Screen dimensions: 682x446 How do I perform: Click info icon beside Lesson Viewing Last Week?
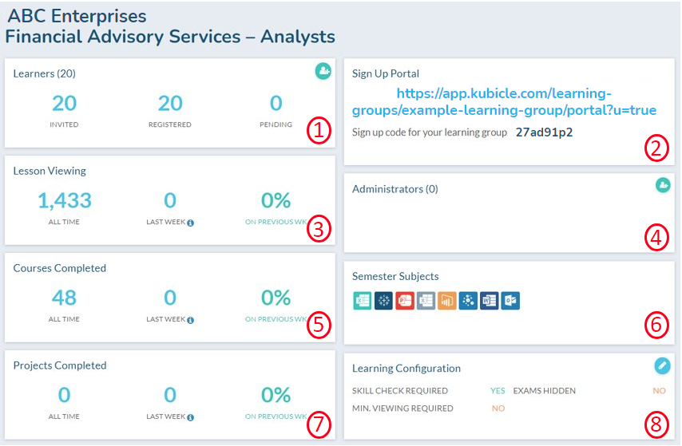click(x=191, y=223)
